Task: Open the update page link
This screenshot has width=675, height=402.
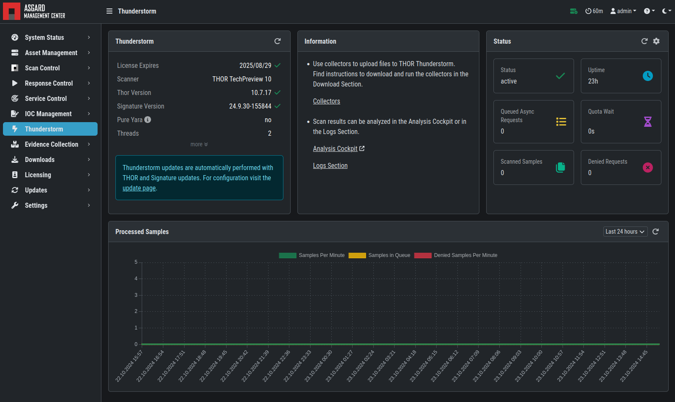Action: click(139, 188)
